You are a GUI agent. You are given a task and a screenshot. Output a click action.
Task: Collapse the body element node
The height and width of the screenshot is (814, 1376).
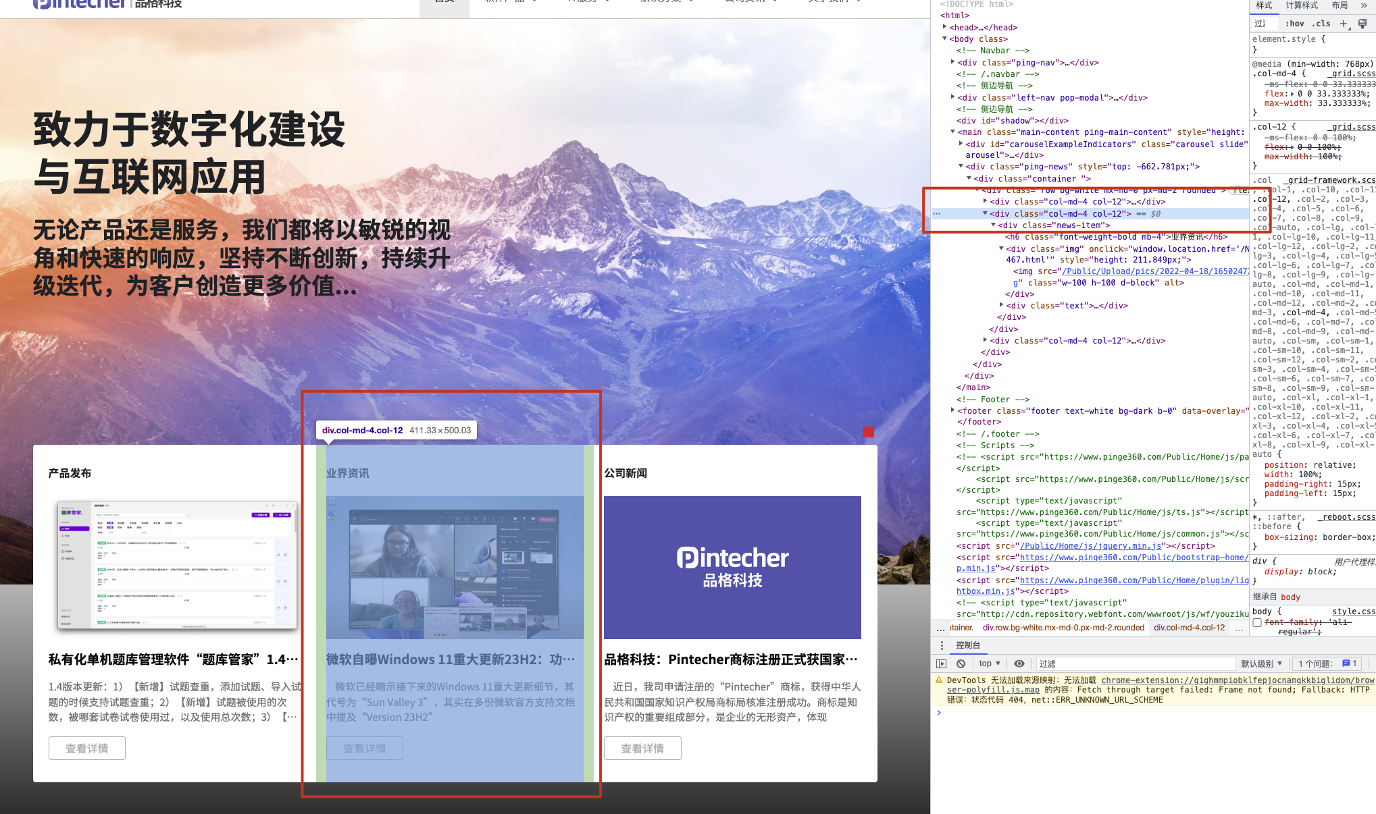tap(944, 38)
